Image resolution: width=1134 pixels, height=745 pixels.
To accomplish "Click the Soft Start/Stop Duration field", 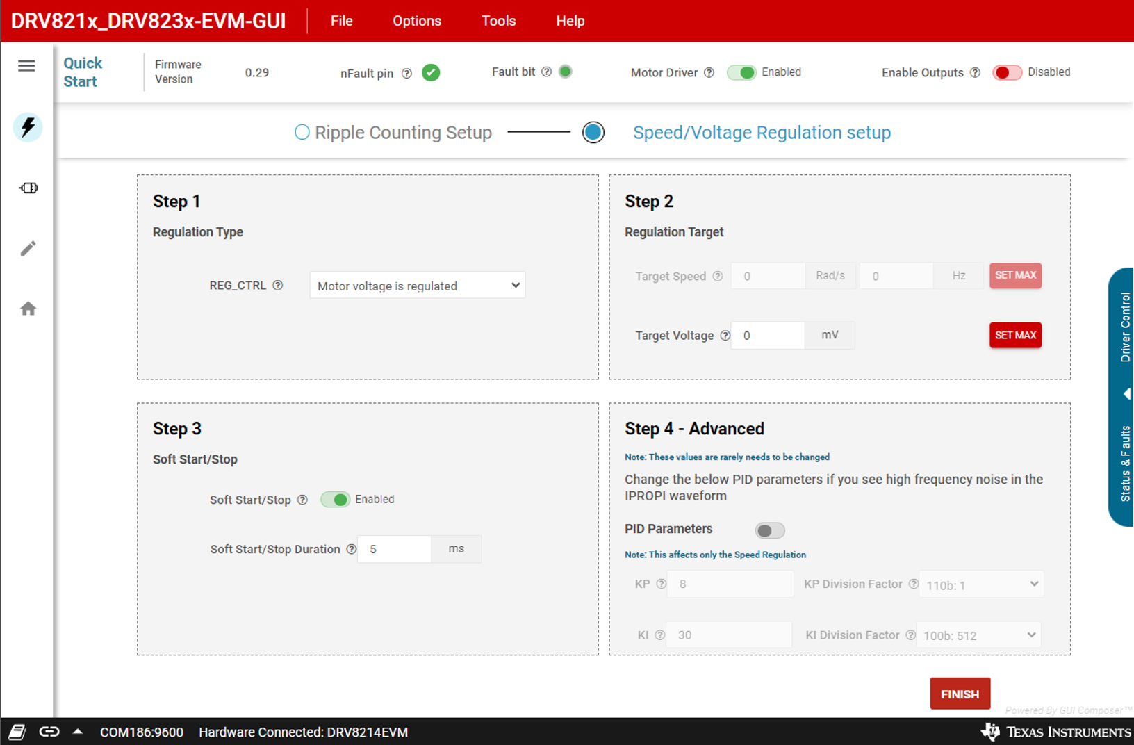I will [395, 549].
